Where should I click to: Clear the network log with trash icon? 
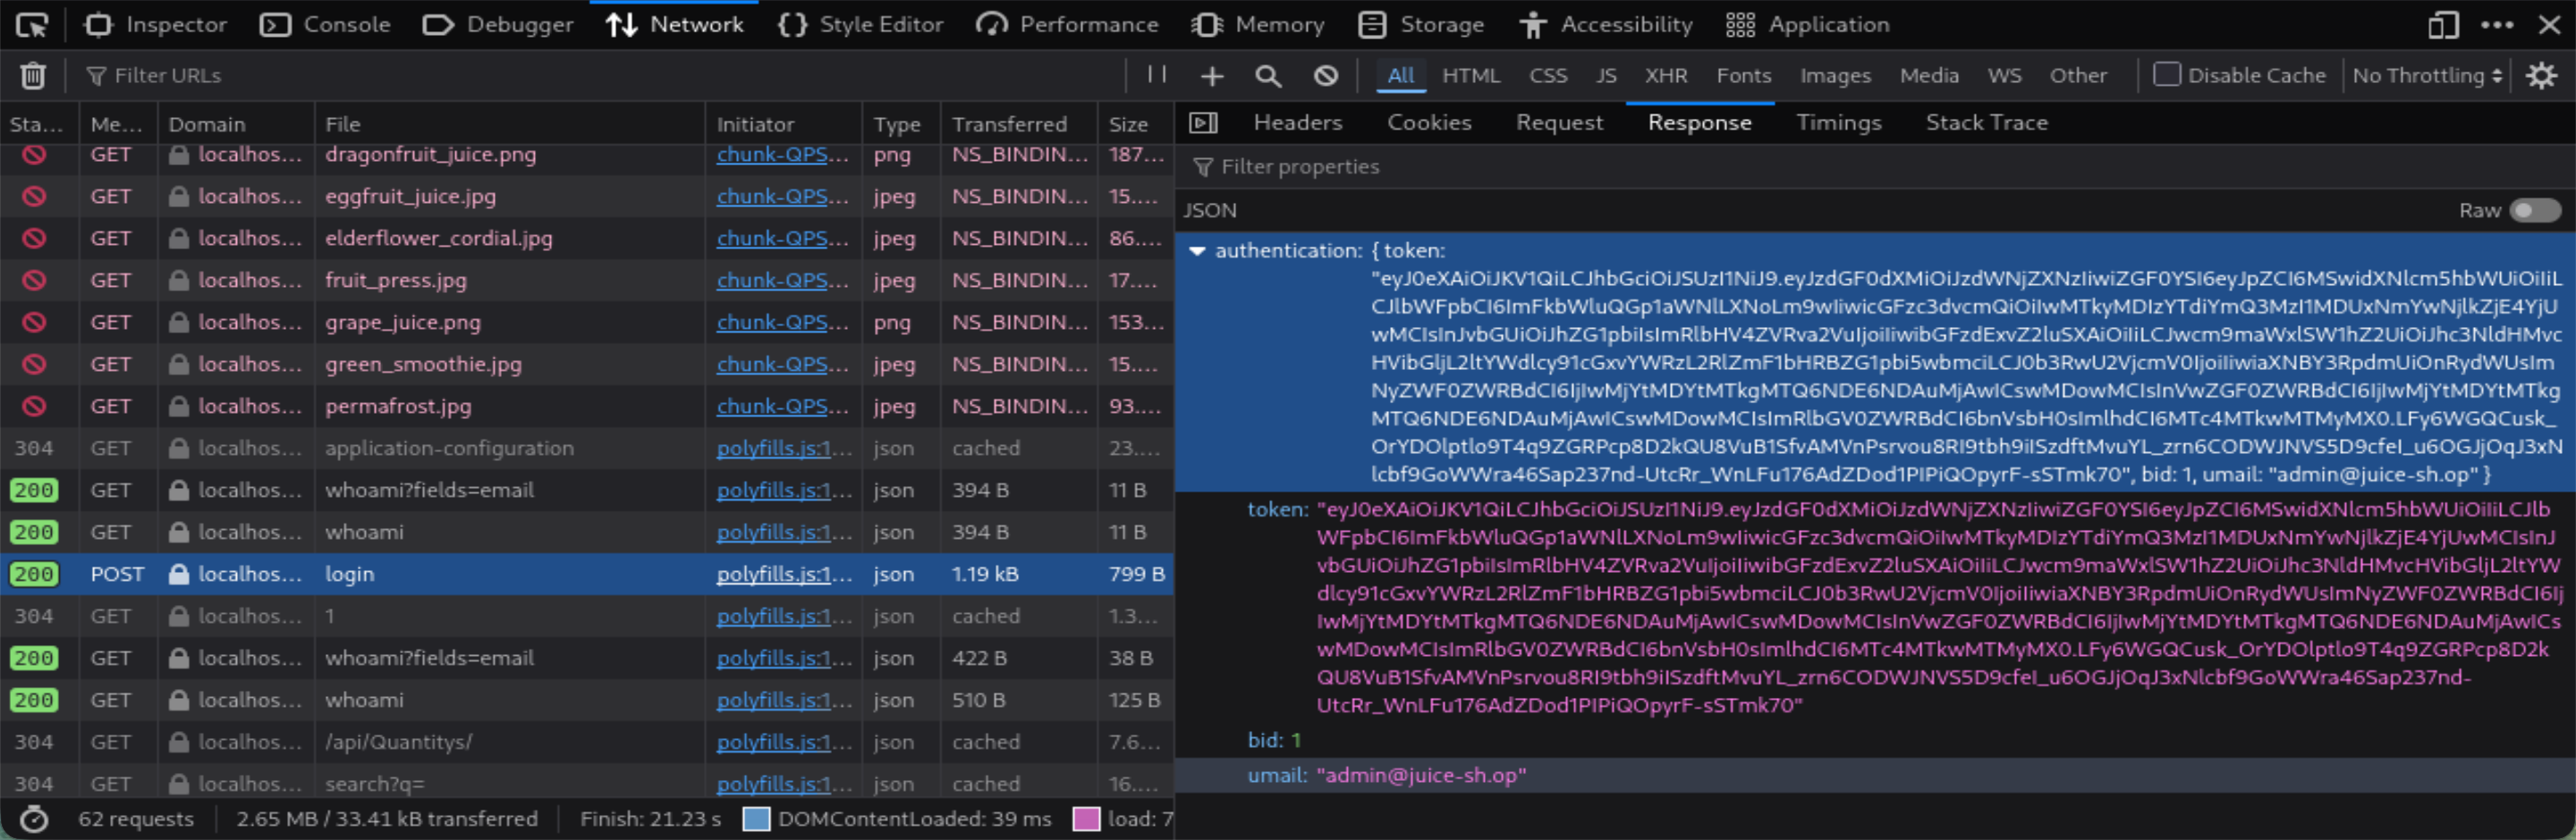click(33, 76)
